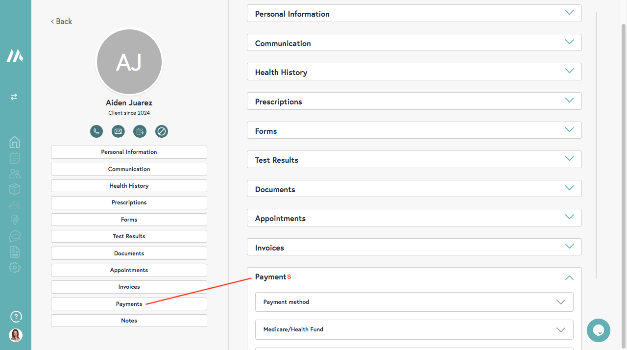This screenshot has height=350, width=627.
Task: Click the email envelope icon for the client
Action: pos(118,131)
